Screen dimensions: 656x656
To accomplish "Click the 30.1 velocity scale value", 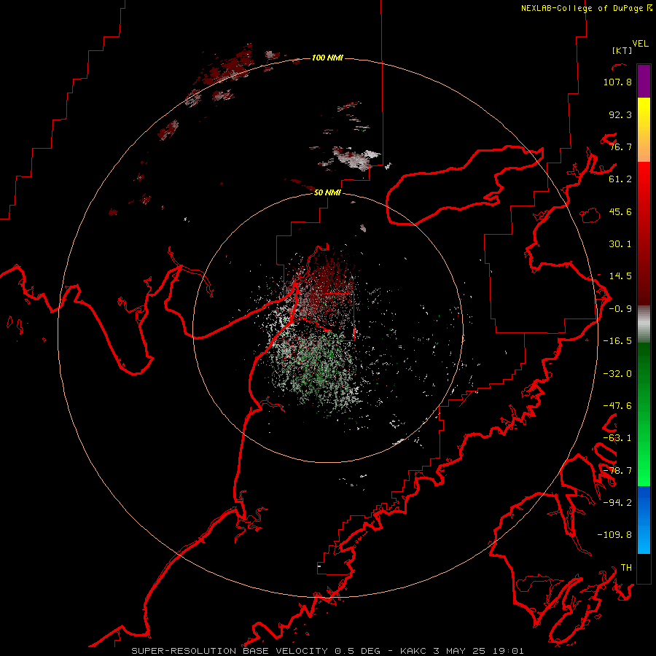I will coord(620,244).
